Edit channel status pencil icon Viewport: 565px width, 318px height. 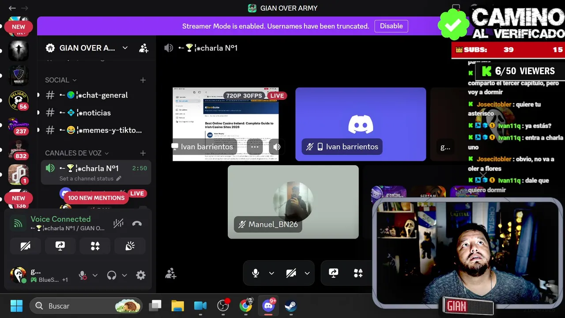click(118, 178)
